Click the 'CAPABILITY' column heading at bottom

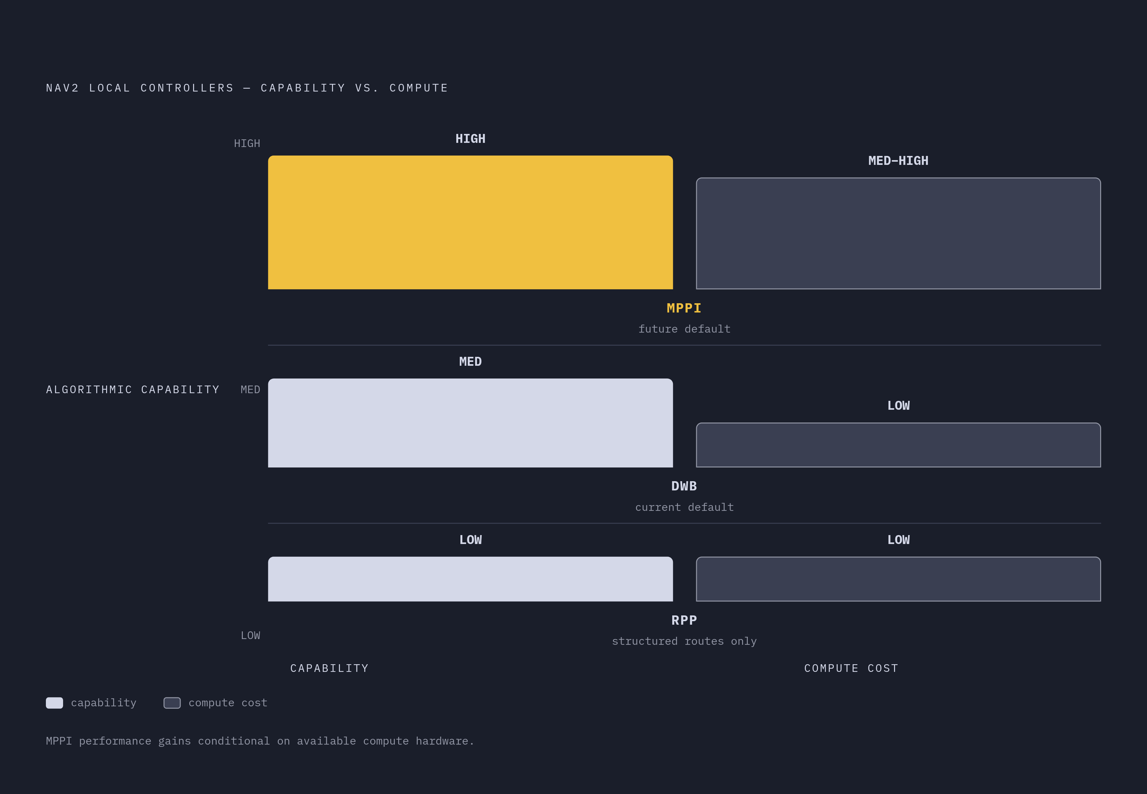click(329, 668)
